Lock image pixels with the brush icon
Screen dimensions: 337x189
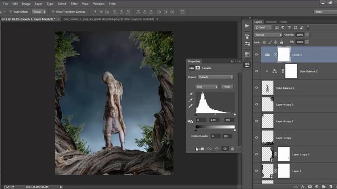(270, 42)
